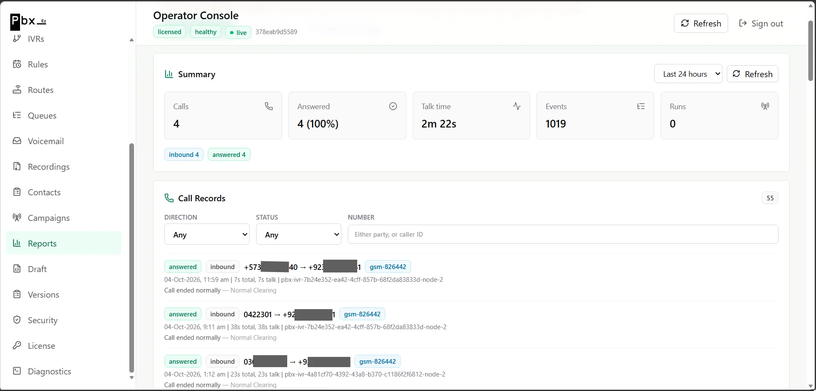Click the Campaigns broadcast icon
The image size is (816, 391).
coord(17,218)
